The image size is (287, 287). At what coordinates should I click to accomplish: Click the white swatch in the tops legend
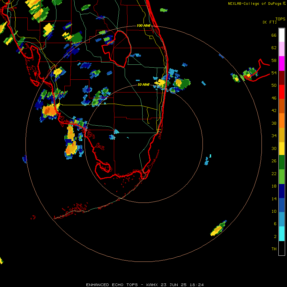coord(282,35)
